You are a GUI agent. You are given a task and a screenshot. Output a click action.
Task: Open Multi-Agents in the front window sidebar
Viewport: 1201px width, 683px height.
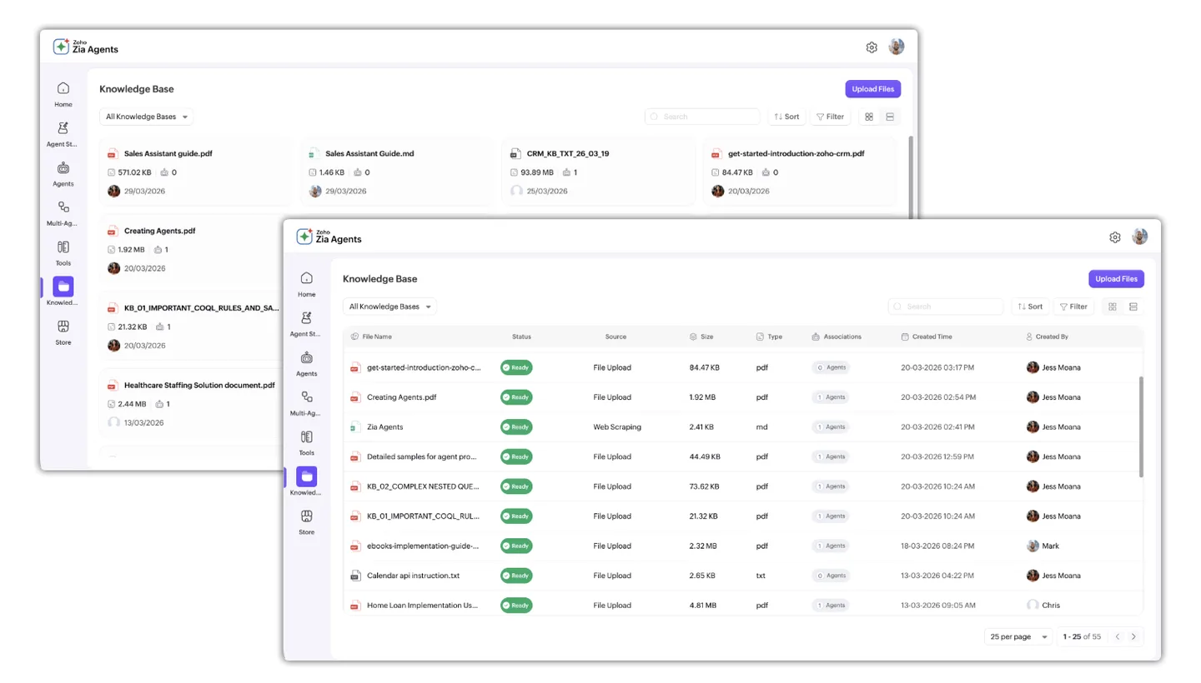click(307, 402)
